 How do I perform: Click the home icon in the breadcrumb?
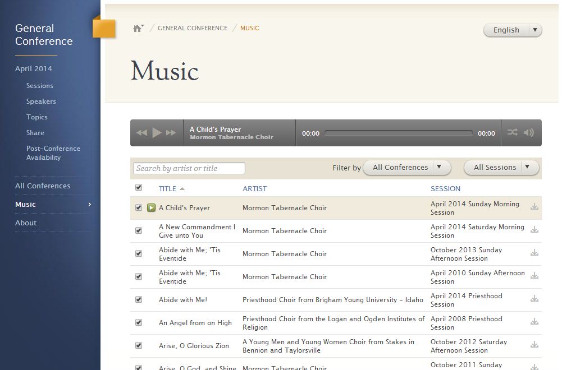pyautogui.click(x=138, y=27)
